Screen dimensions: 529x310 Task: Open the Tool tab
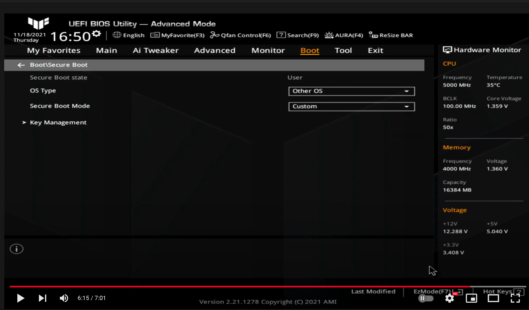coord(343,50)
